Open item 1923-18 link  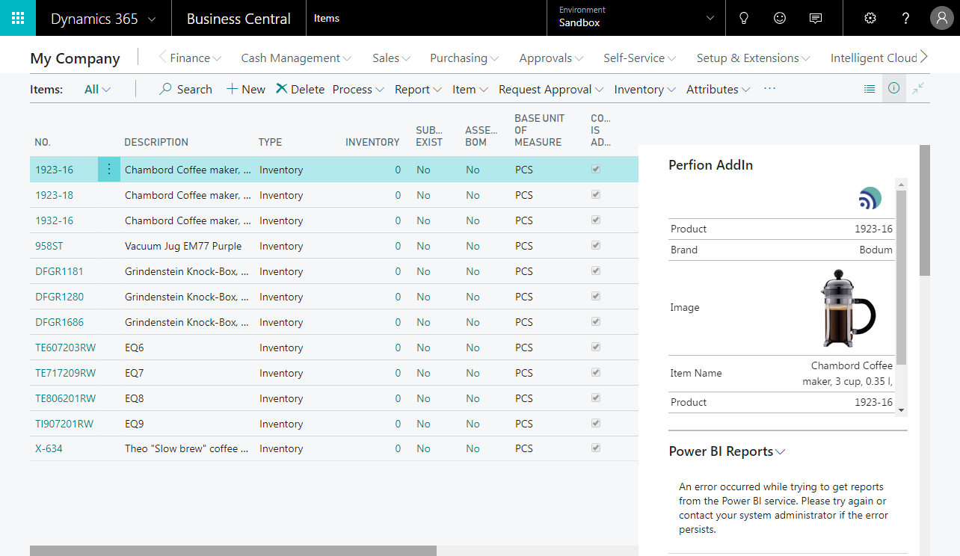coord(54,195)
